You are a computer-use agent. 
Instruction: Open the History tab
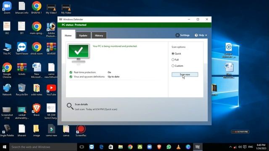point(99,35)
